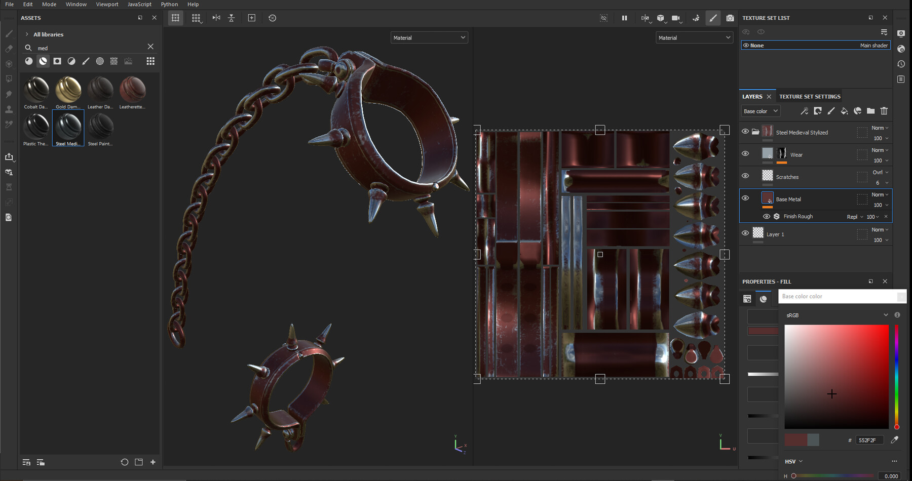Screen dimensions: 912x481
Task: Hide the Base Metal layer
Action: tap(745, 198)
